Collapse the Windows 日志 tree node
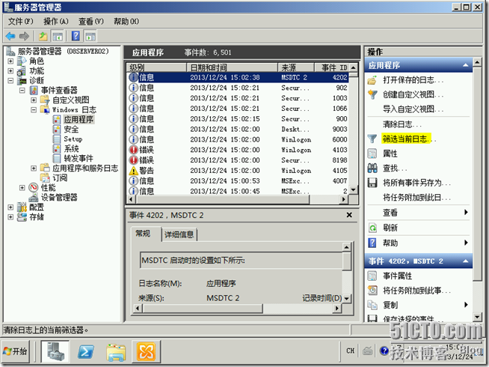489x367 pixels. (34, 109)
